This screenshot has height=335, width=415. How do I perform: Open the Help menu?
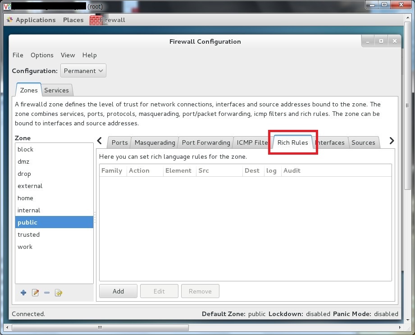90,55
